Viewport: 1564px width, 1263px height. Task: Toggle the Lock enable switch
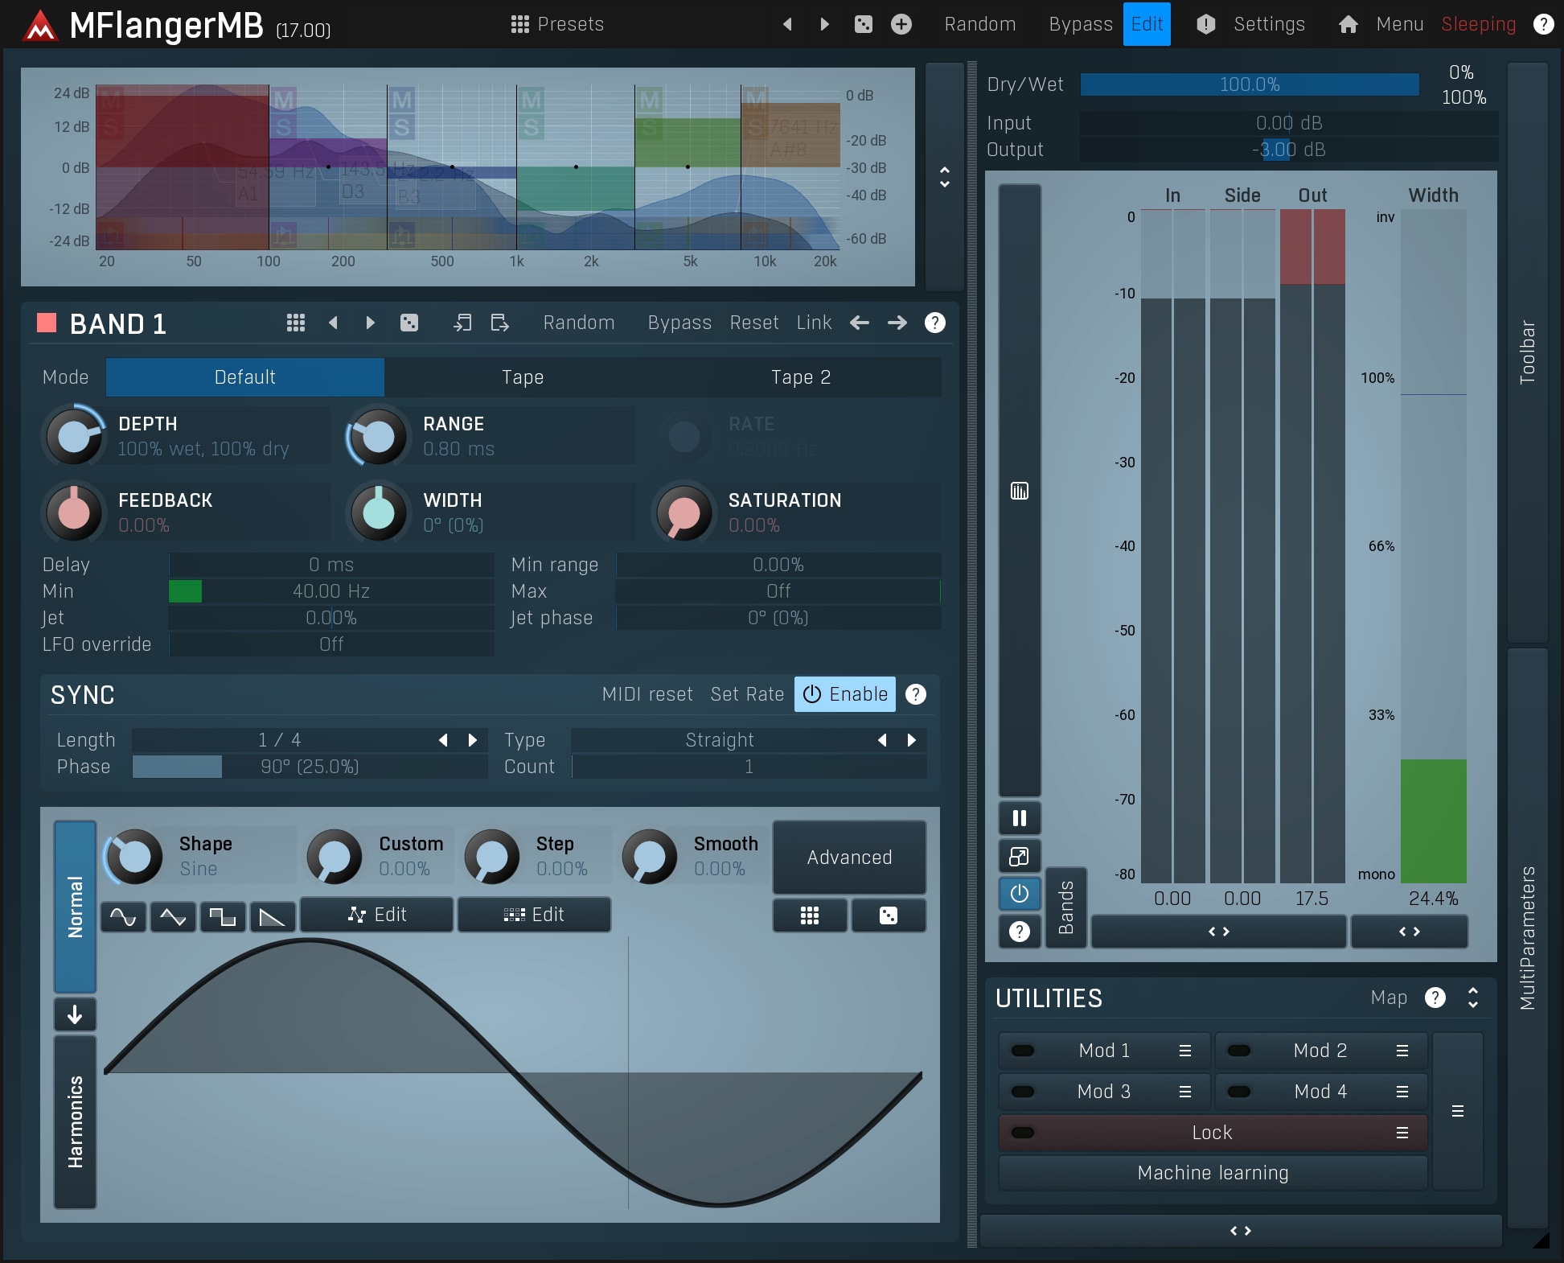[1023, 1133]
